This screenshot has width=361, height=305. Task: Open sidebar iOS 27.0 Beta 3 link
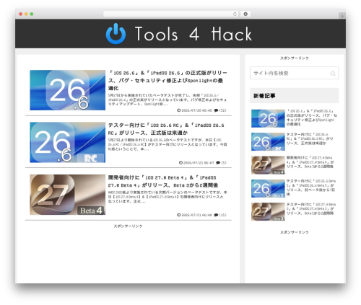311,208
